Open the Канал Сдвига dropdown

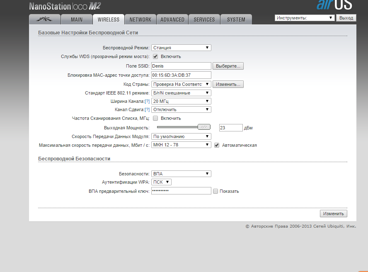pyautogui.click(x=181, y=109)
